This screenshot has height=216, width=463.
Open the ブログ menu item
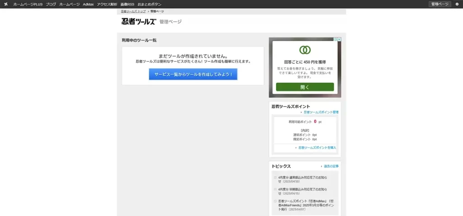point(51,4)
